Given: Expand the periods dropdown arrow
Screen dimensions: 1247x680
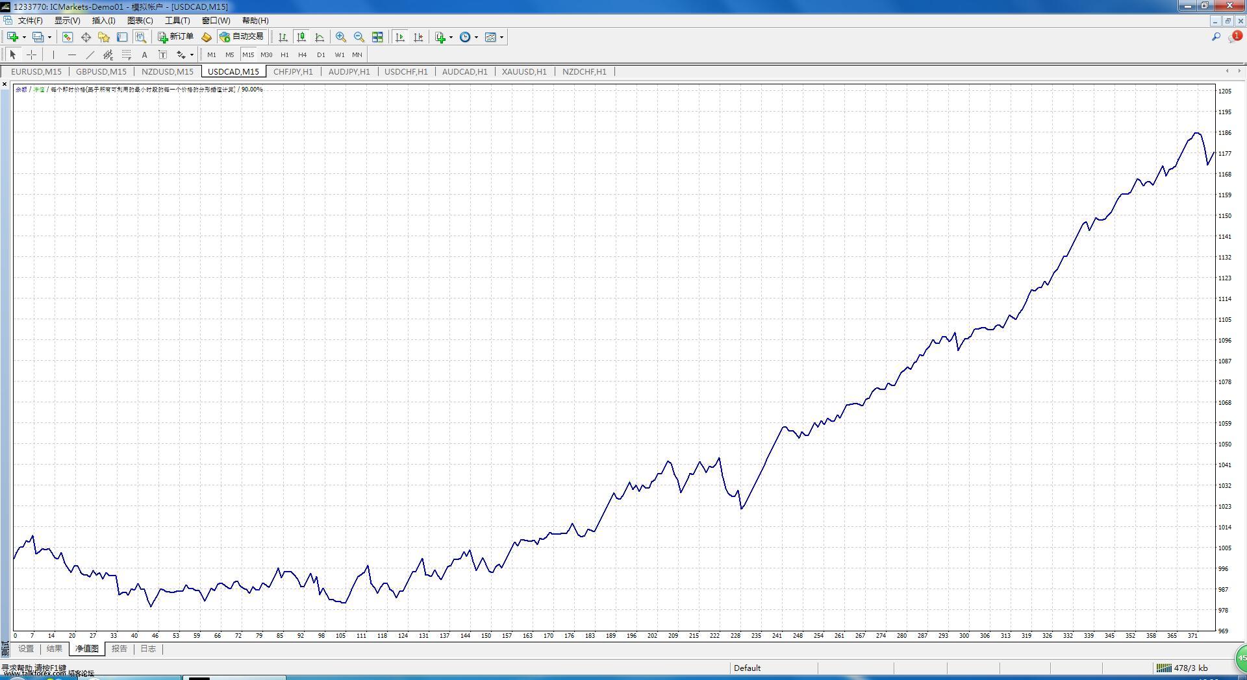Looking at the screenshot, I should tap(476, 37).
